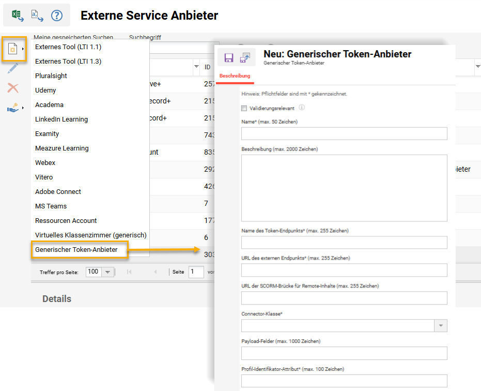
Task: Open the Treffer pro Seite dropdown
Action: [x=107, y=272]
